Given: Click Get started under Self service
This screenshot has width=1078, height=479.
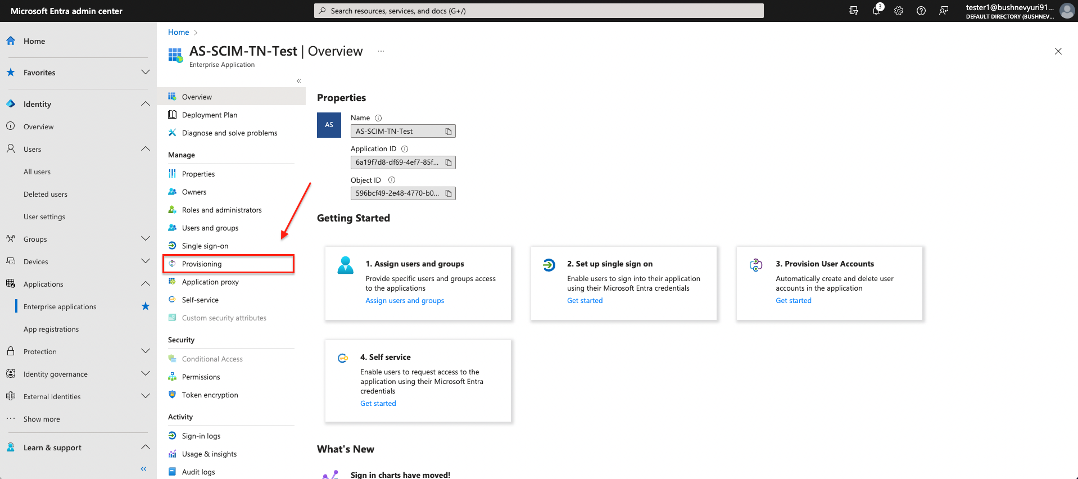Looking at the screenshot, I should tap(378, 404).
